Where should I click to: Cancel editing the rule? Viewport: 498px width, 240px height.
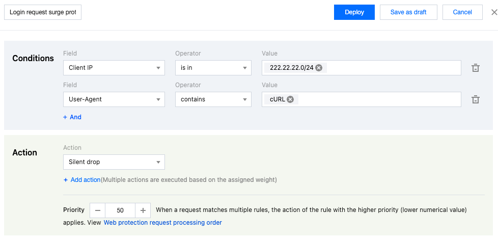click(462, 12)
